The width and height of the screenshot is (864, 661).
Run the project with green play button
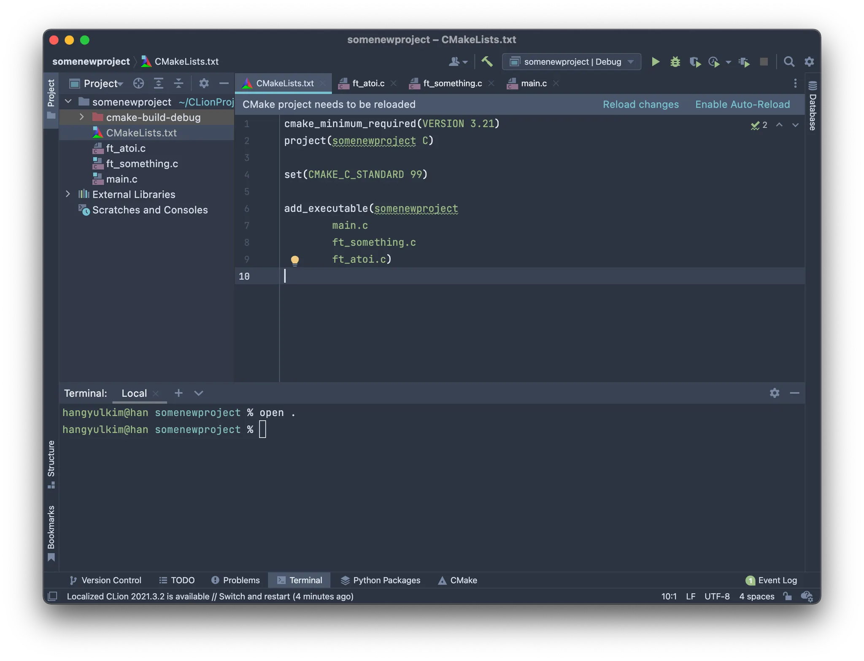coord(655,62)
